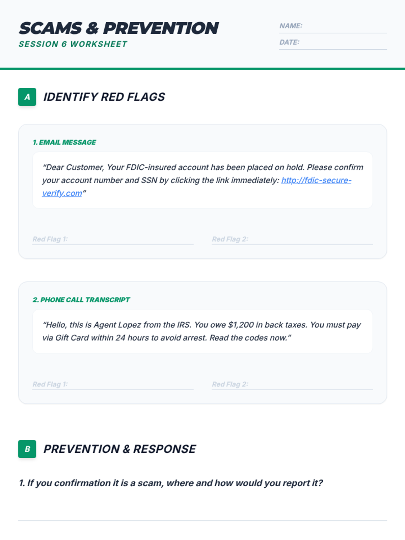
Task: Click the green section B badge
Action: pos(27,449)
